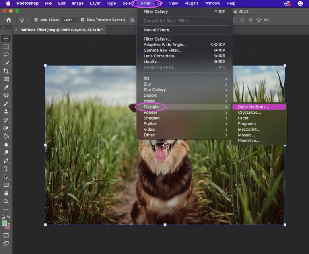Screen dimensions: 309x254
Task: Toggle Show Transform Controls checkbox
Action: pos(82,20)
